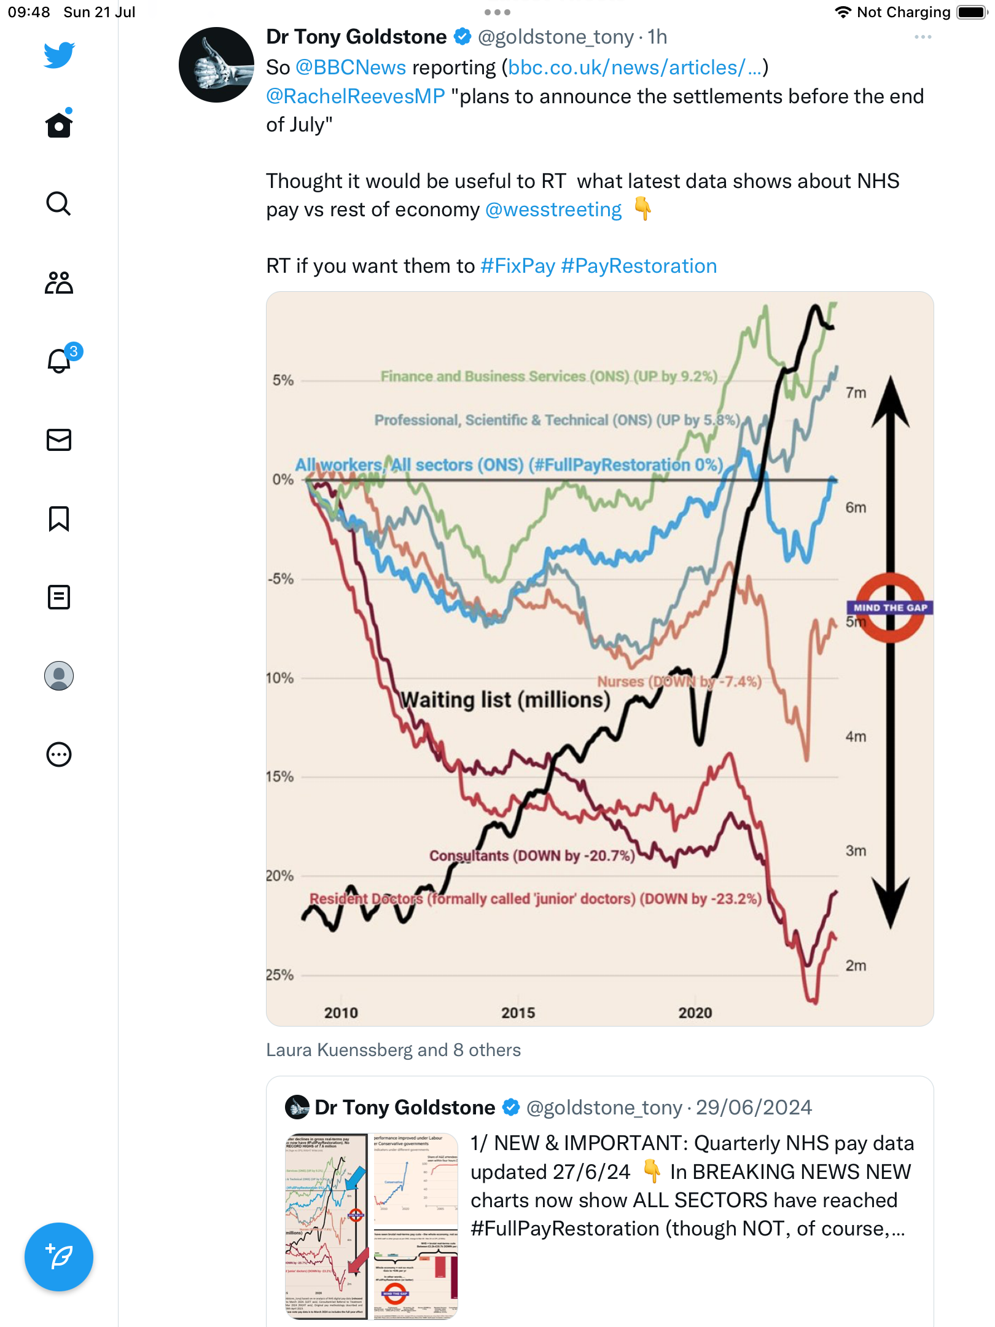Open Messages envelope icon
The width and height of the screenshot is (995, 1327).
tap(59, 440)
